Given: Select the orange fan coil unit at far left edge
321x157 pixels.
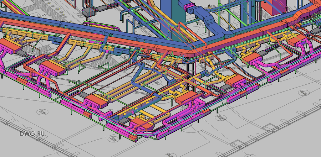Looking at the screenshot, I should 10,46.
